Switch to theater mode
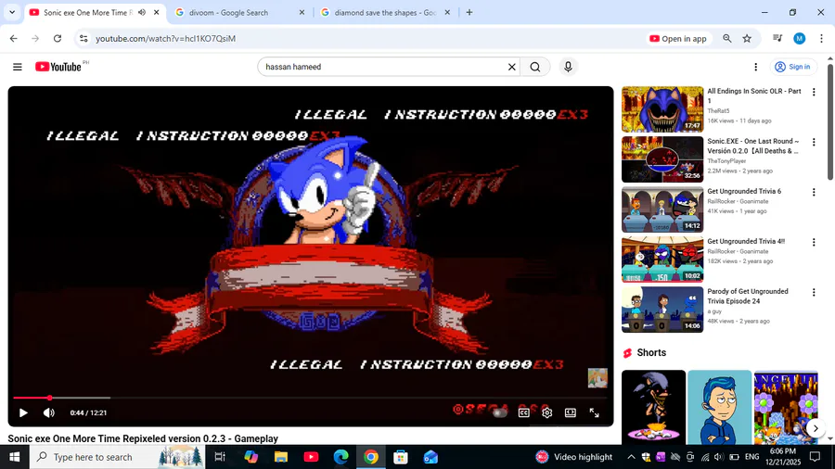This screenshot has width=835, height=469. coord(571,412)
